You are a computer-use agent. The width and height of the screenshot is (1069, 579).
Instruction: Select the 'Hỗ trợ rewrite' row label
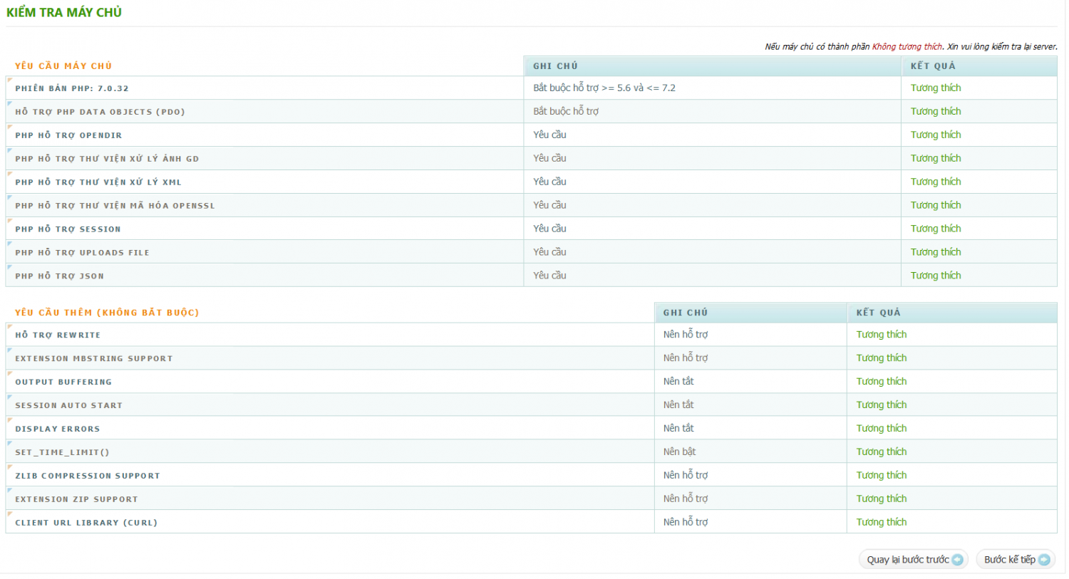58,335
